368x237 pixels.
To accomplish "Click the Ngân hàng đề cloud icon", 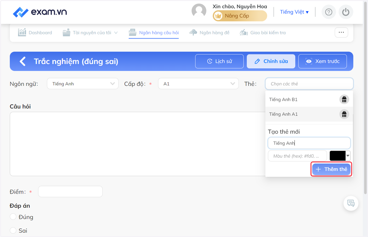I will point(193,32).
